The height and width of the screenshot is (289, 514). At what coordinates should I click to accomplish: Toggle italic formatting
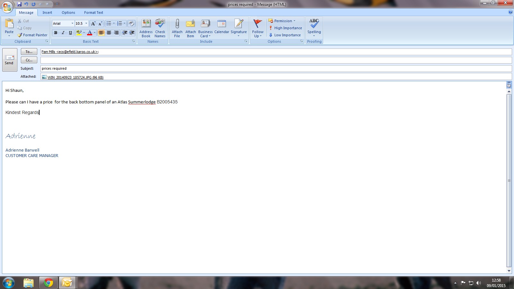tap(63, 33)
